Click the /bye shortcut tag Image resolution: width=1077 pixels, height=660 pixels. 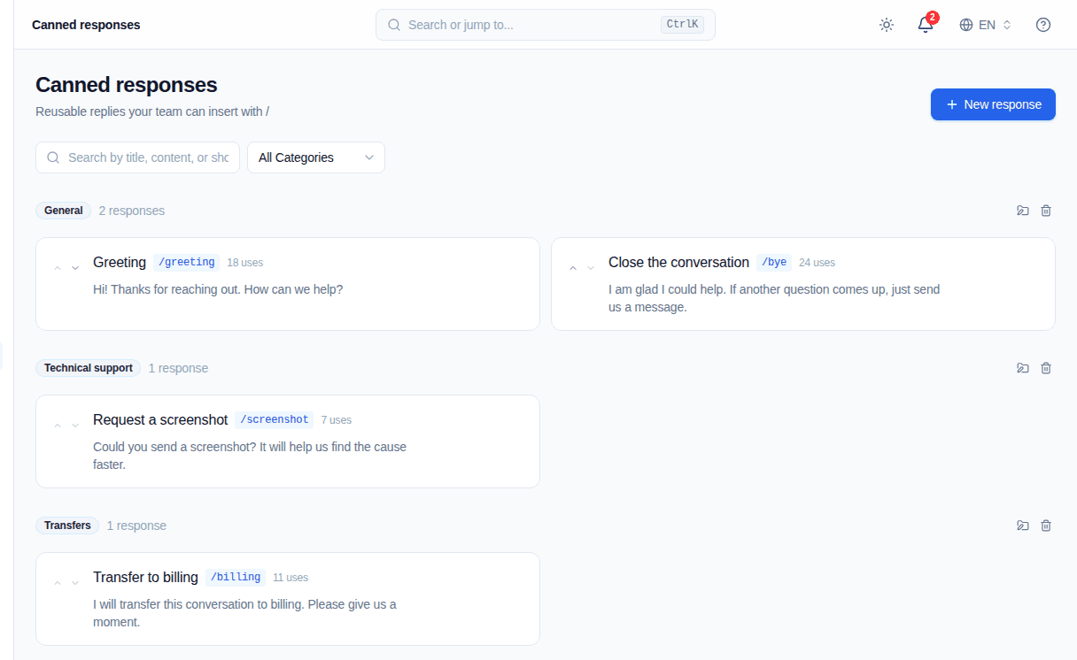(774, 262)
